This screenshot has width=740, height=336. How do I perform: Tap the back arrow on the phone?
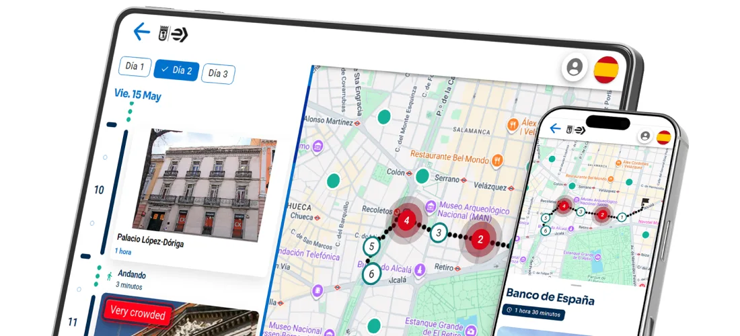[x=555, y=128]
